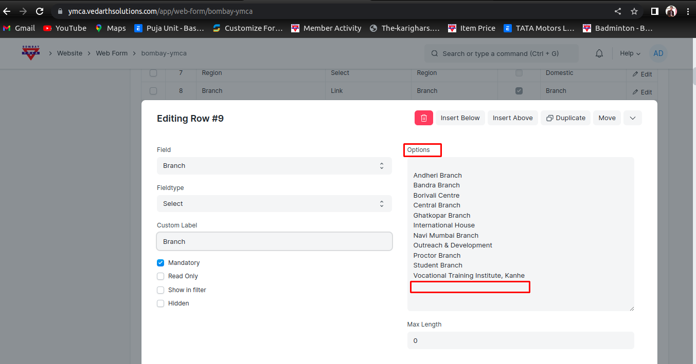The image size is (696, 364).
Task: Click the red delete row trash icon
Action: pyautogui.click(x=423, y=118)
